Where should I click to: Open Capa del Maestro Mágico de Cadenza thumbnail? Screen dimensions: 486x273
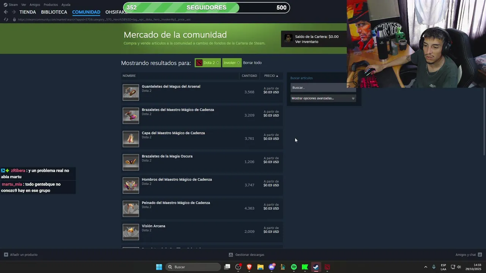(131, 139)
